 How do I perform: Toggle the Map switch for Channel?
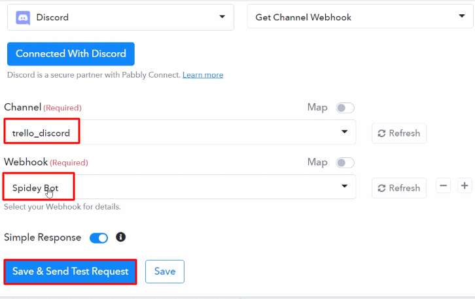point(345,108)
